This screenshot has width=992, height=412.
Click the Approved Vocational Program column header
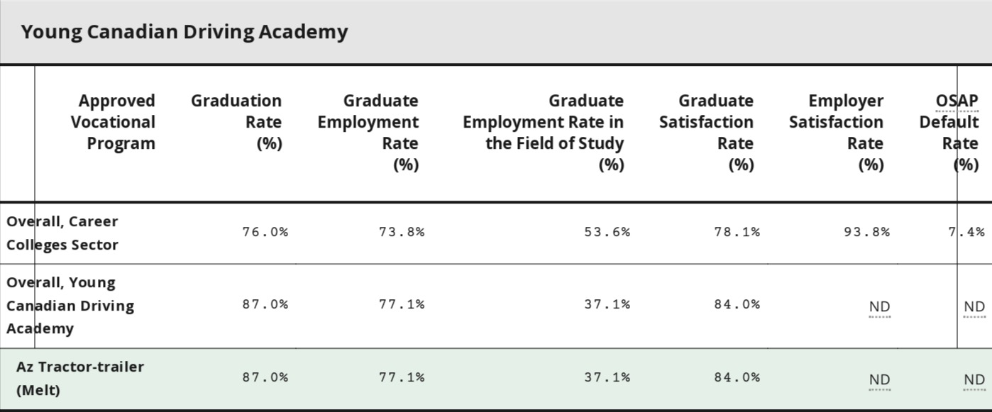tap(114, 122)
